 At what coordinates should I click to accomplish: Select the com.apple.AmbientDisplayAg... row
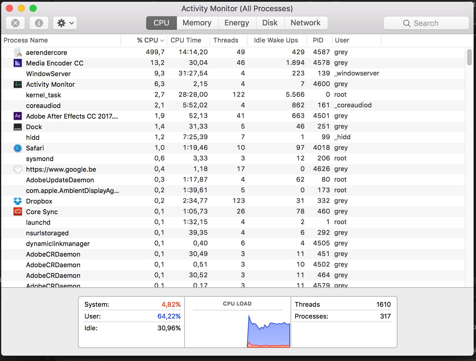233,191
